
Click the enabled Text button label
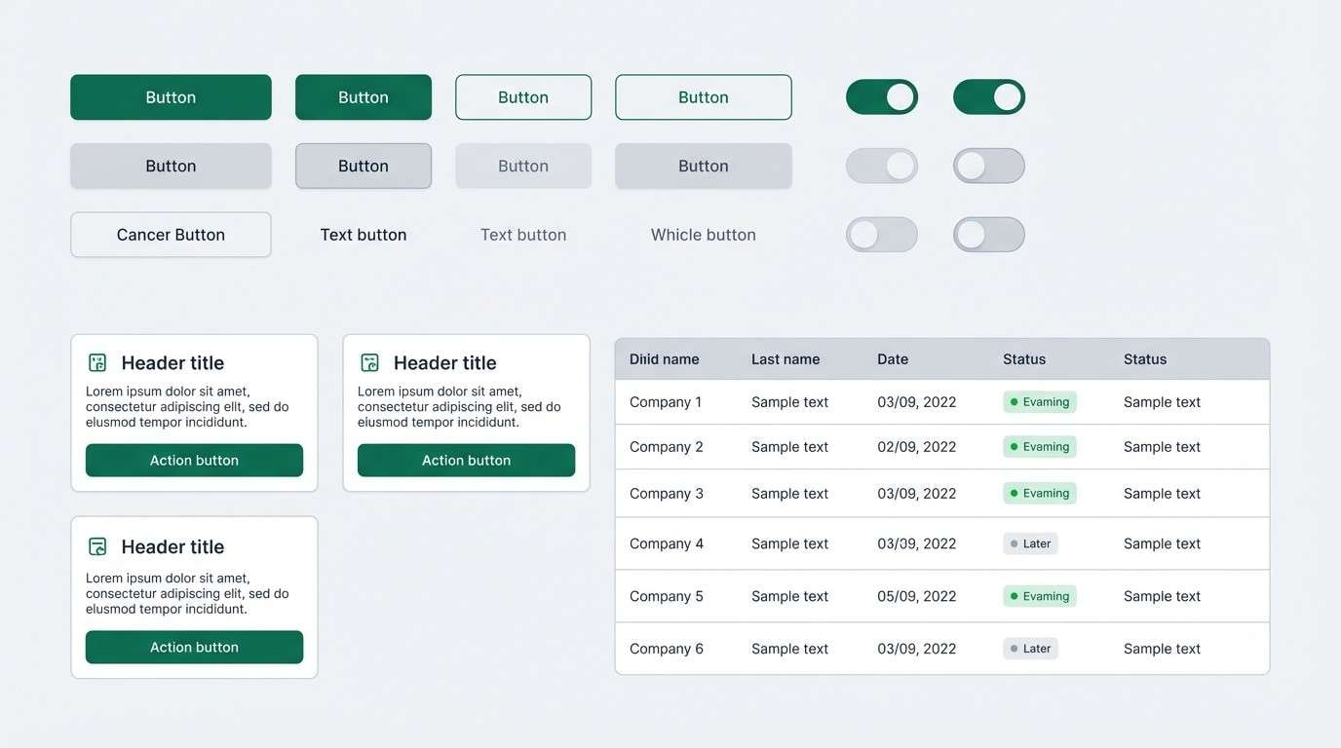coord(363,234)
